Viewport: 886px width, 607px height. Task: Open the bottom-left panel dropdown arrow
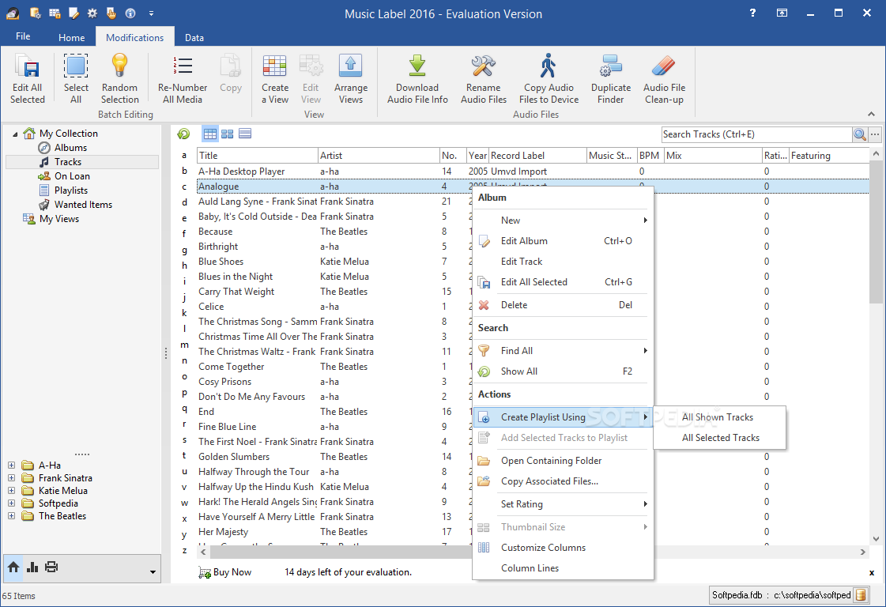(153, 572)
